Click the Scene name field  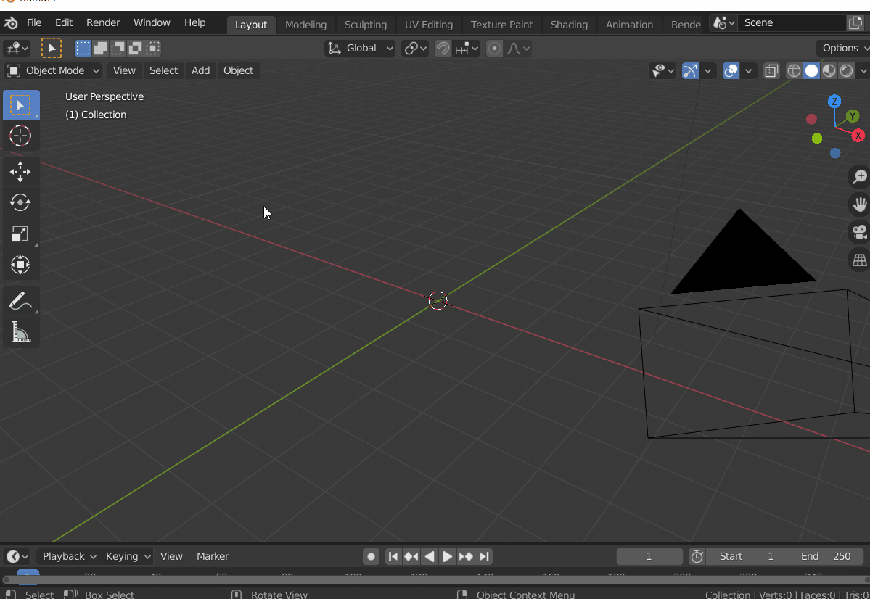point(792,22)
